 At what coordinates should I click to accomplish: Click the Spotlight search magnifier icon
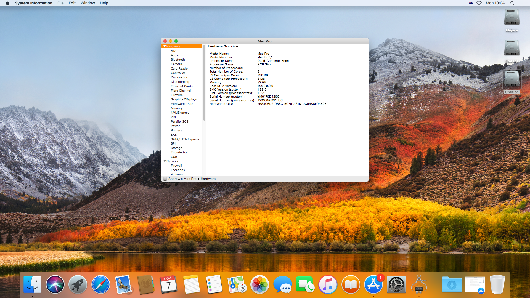[x=512, y=3]
